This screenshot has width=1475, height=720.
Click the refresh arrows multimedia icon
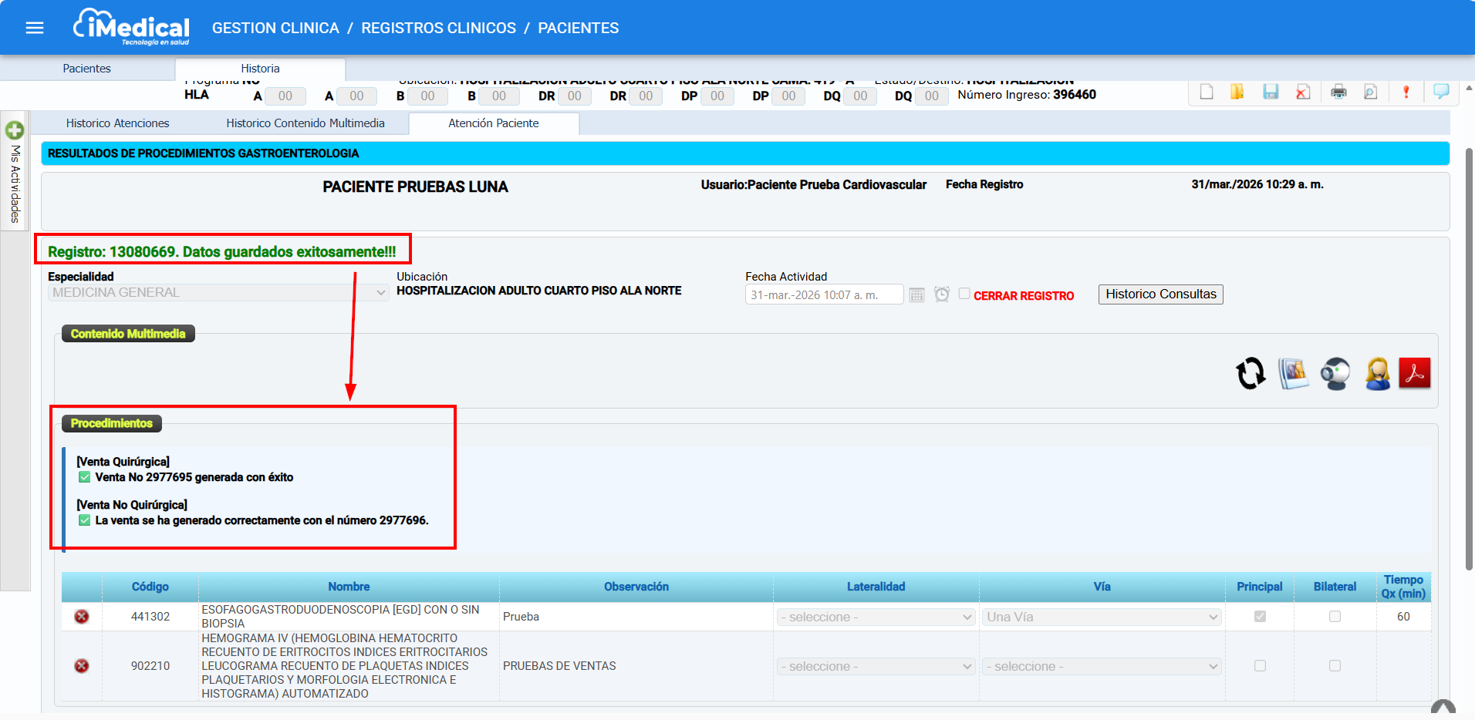pyautogui.click(x=1251, y=374)
